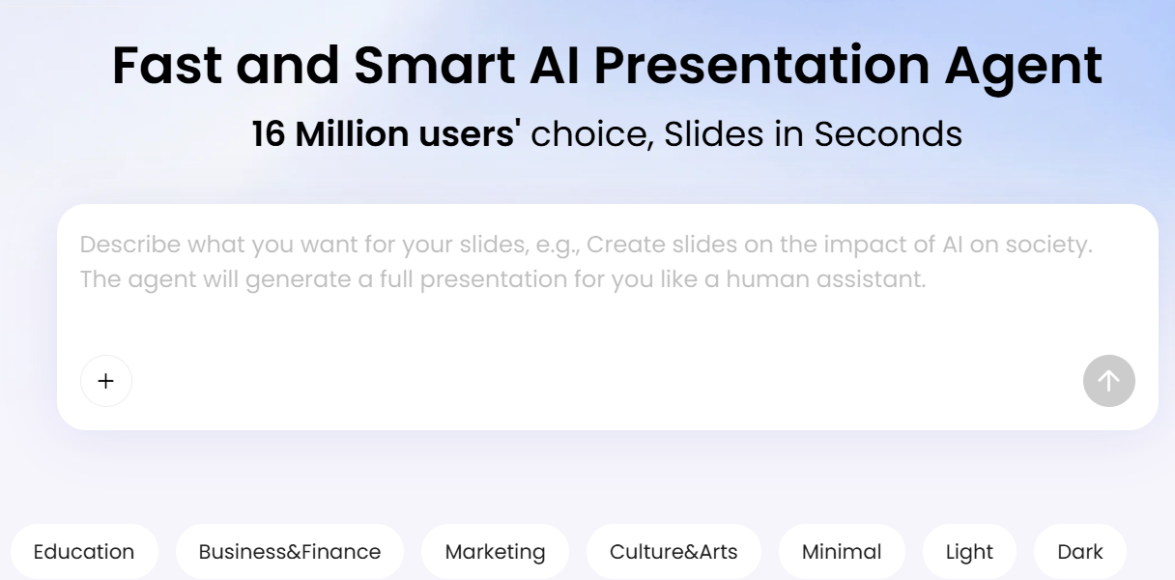
Task: Open the Culture&Arts category
Action: pos(673,552)
